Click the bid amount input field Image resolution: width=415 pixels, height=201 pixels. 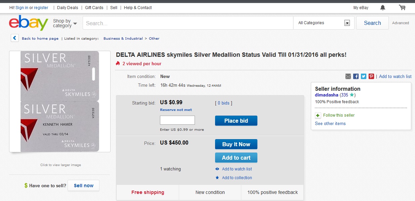coord(177,120)
